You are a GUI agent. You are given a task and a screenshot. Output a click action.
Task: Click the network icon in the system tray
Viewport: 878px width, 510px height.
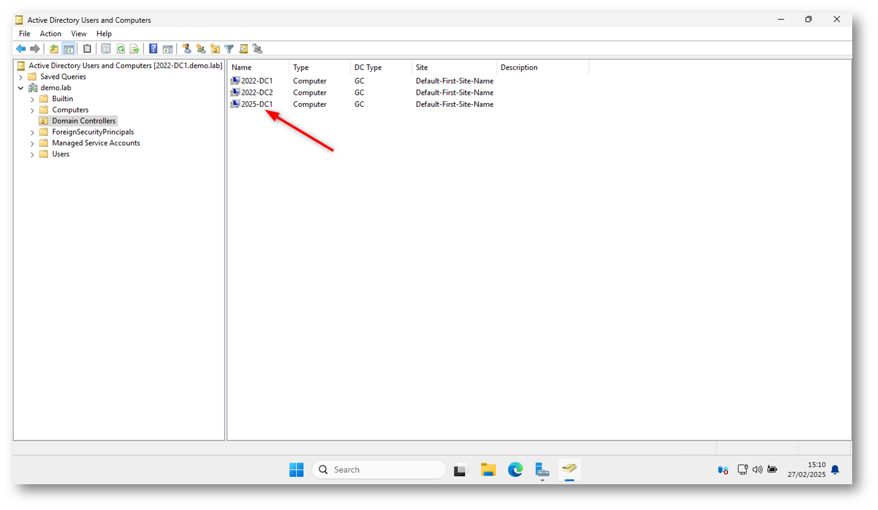pos(742,469)
